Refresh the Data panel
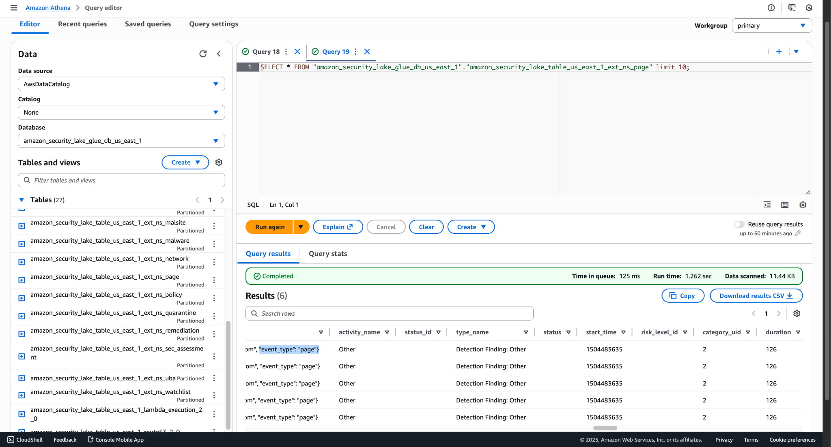The image size is (831, 447). coord(203,54)
